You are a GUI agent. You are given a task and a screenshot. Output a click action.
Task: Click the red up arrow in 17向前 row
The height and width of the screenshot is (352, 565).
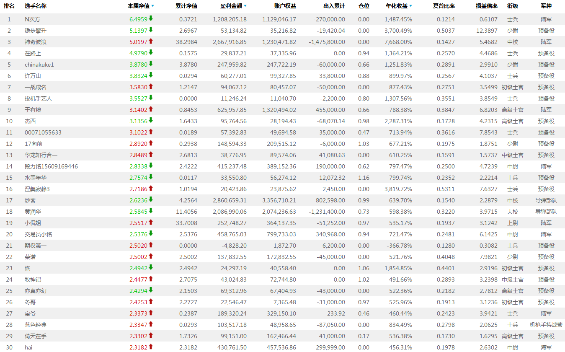click(151, 143)
